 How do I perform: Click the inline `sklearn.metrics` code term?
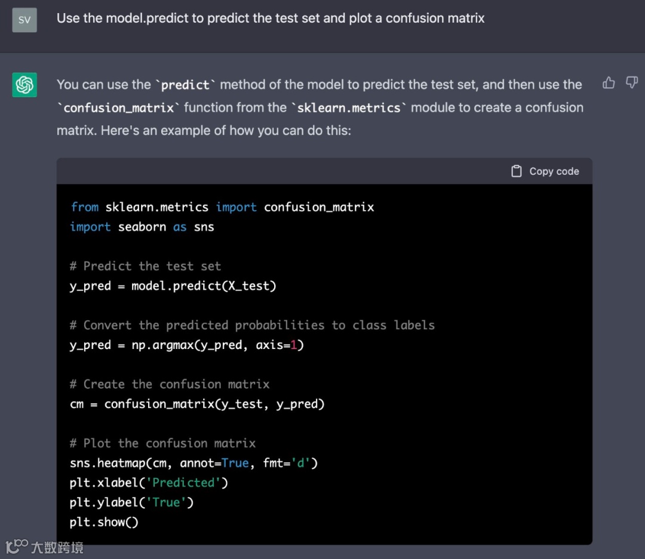(349, 108)
